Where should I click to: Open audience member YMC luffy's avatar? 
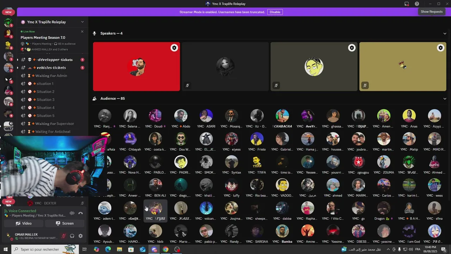point(231,185)
